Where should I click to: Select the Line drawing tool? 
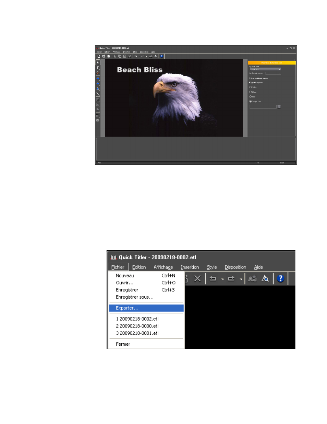pos(98,94)
